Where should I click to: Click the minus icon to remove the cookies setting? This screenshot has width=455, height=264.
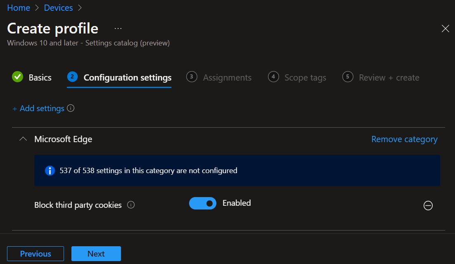click(x=428, y=205)
